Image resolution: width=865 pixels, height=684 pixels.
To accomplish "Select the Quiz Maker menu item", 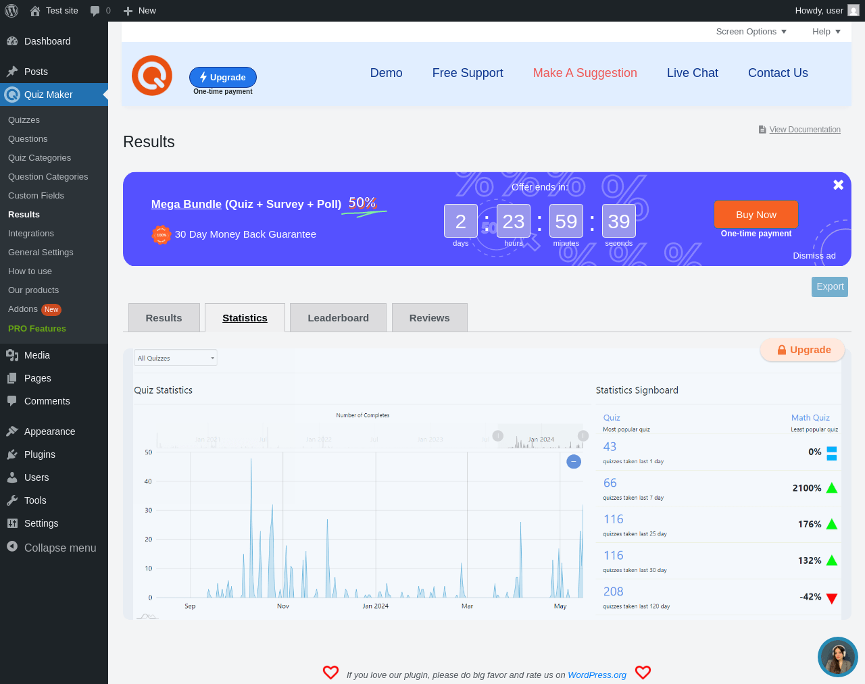I will click(54, 95).
